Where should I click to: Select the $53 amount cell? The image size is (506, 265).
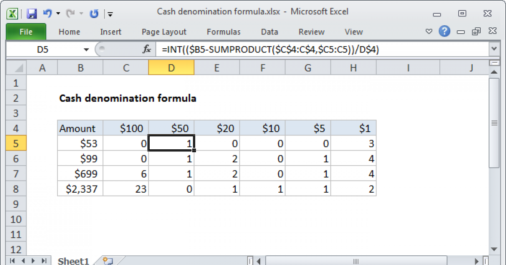pos(80,144)
